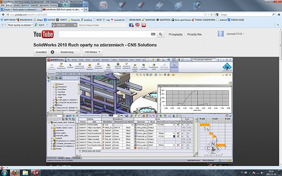Click the Firefox home icon
This screenshot has height=176, width=282.
point(279,14)
